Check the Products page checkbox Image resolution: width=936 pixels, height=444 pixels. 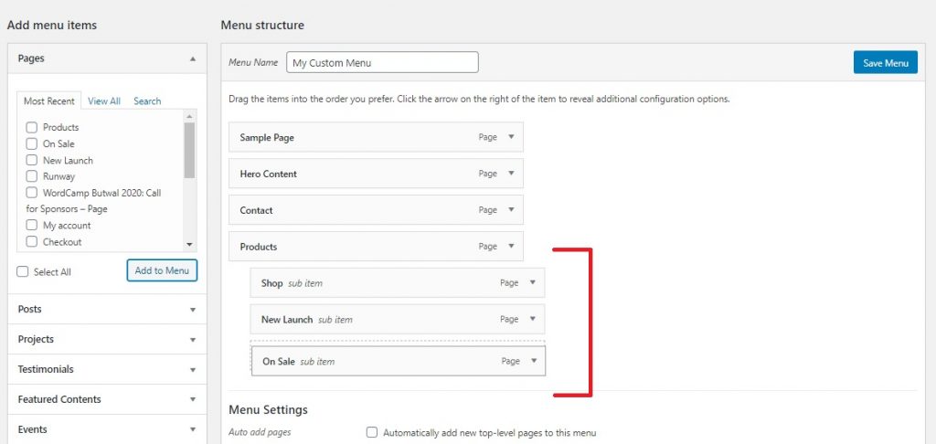32,127
